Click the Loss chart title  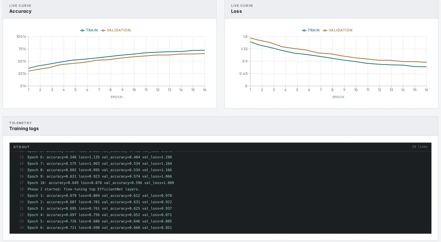[x=236, y=11]
